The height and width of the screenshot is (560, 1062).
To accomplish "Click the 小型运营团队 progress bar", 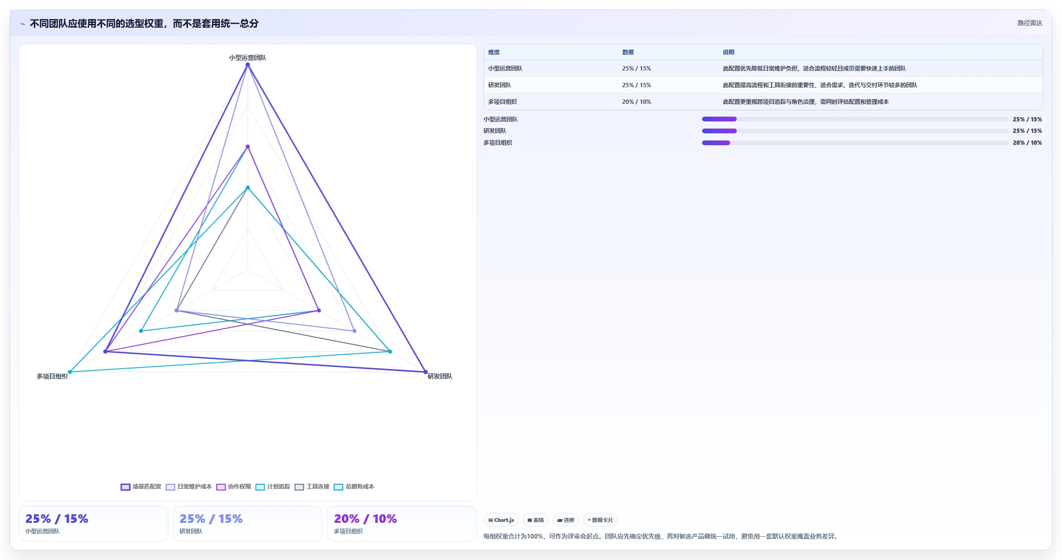I will pyautogui.click(x=855, y=119).
